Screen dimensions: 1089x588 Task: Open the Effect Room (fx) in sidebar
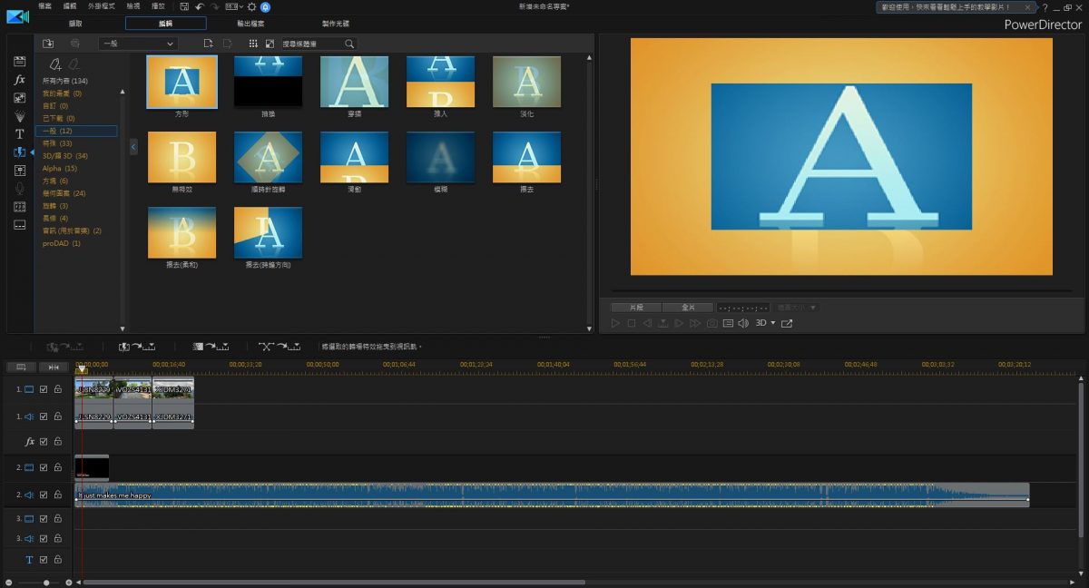pyautogui.click(x=19, y=80)
